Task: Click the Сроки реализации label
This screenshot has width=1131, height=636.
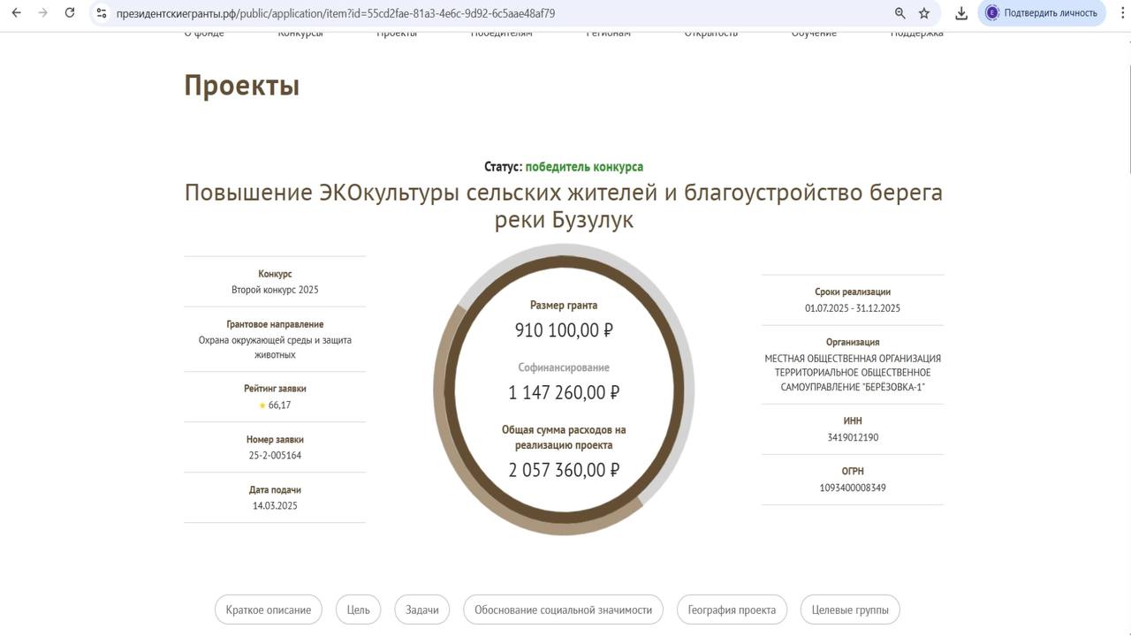Action: pos(853,291)
